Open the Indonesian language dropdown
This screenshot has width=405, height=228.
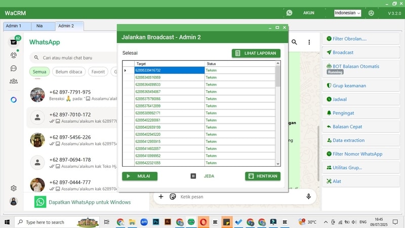[x=347, y=13]
